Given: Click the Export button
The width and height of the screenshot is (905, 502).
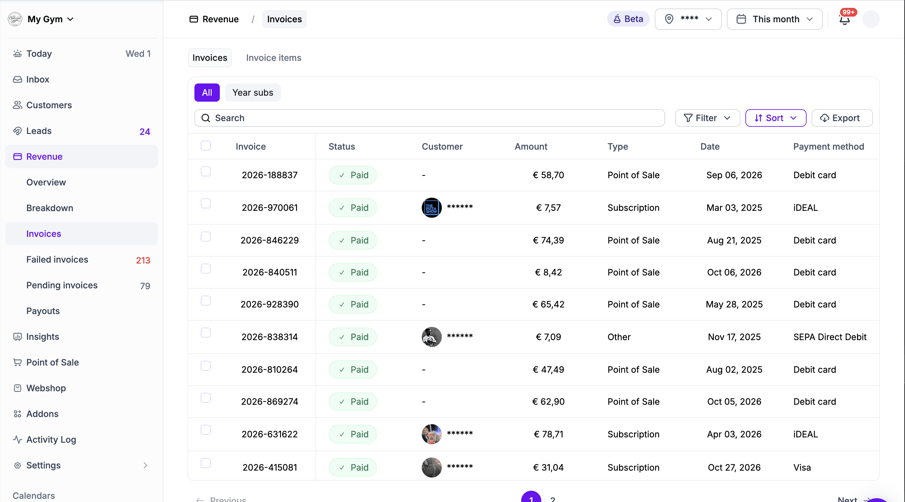Looking at the screenshot, I should click(x=841, y=118).
